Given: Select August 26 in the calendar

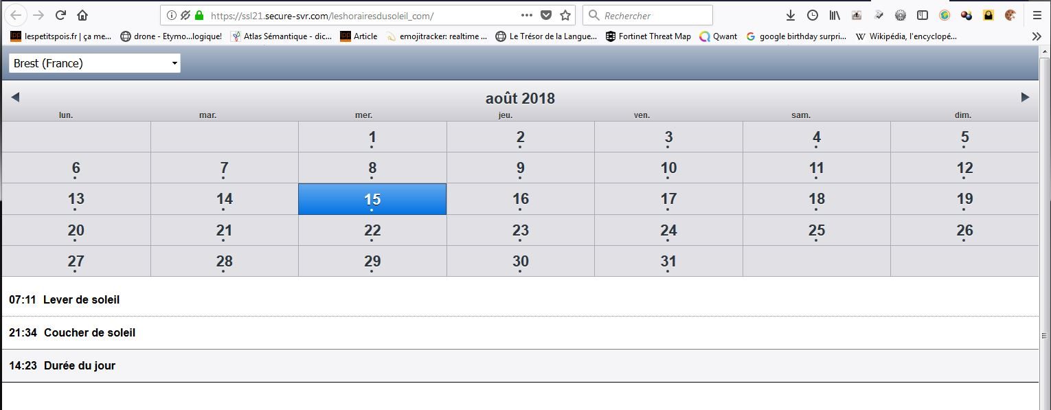Looking at the screenshot, I should [964, 230].
